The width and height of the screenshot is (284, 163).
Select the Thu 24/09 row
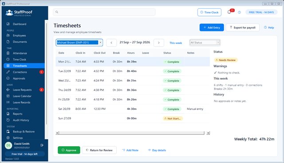click(x=133, y=90)
